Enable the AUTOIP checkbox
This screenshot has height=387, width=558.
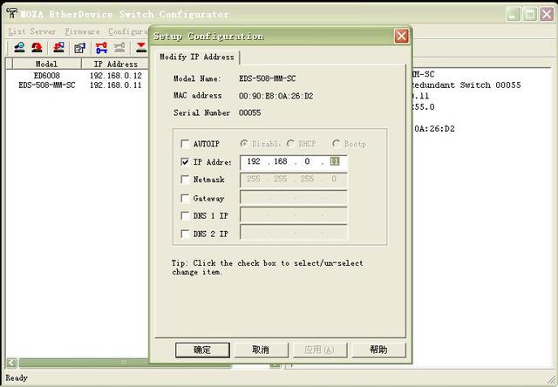(185, 144)
